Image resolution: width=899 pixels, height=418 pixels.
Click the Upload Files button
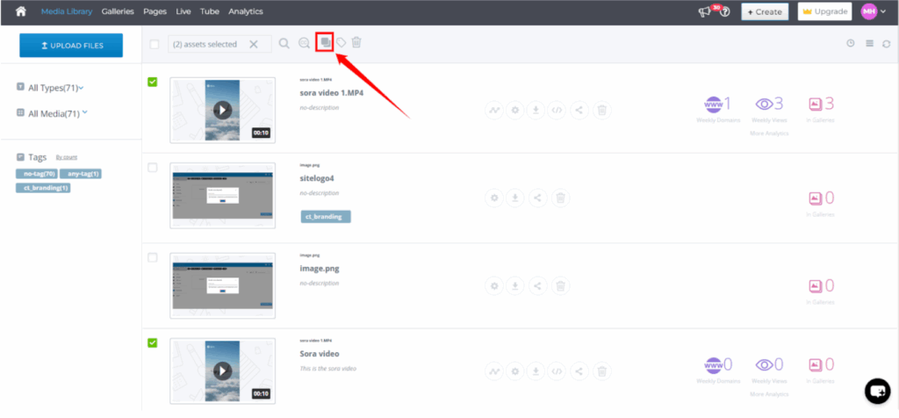tap(71, 45)
